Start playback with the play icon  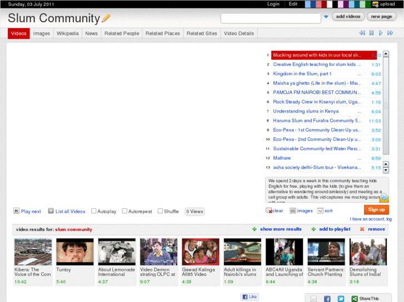381,33
